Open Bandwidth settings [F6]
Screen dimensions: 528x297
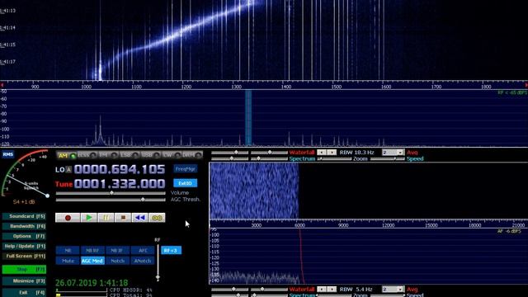(x=24, y=226)
